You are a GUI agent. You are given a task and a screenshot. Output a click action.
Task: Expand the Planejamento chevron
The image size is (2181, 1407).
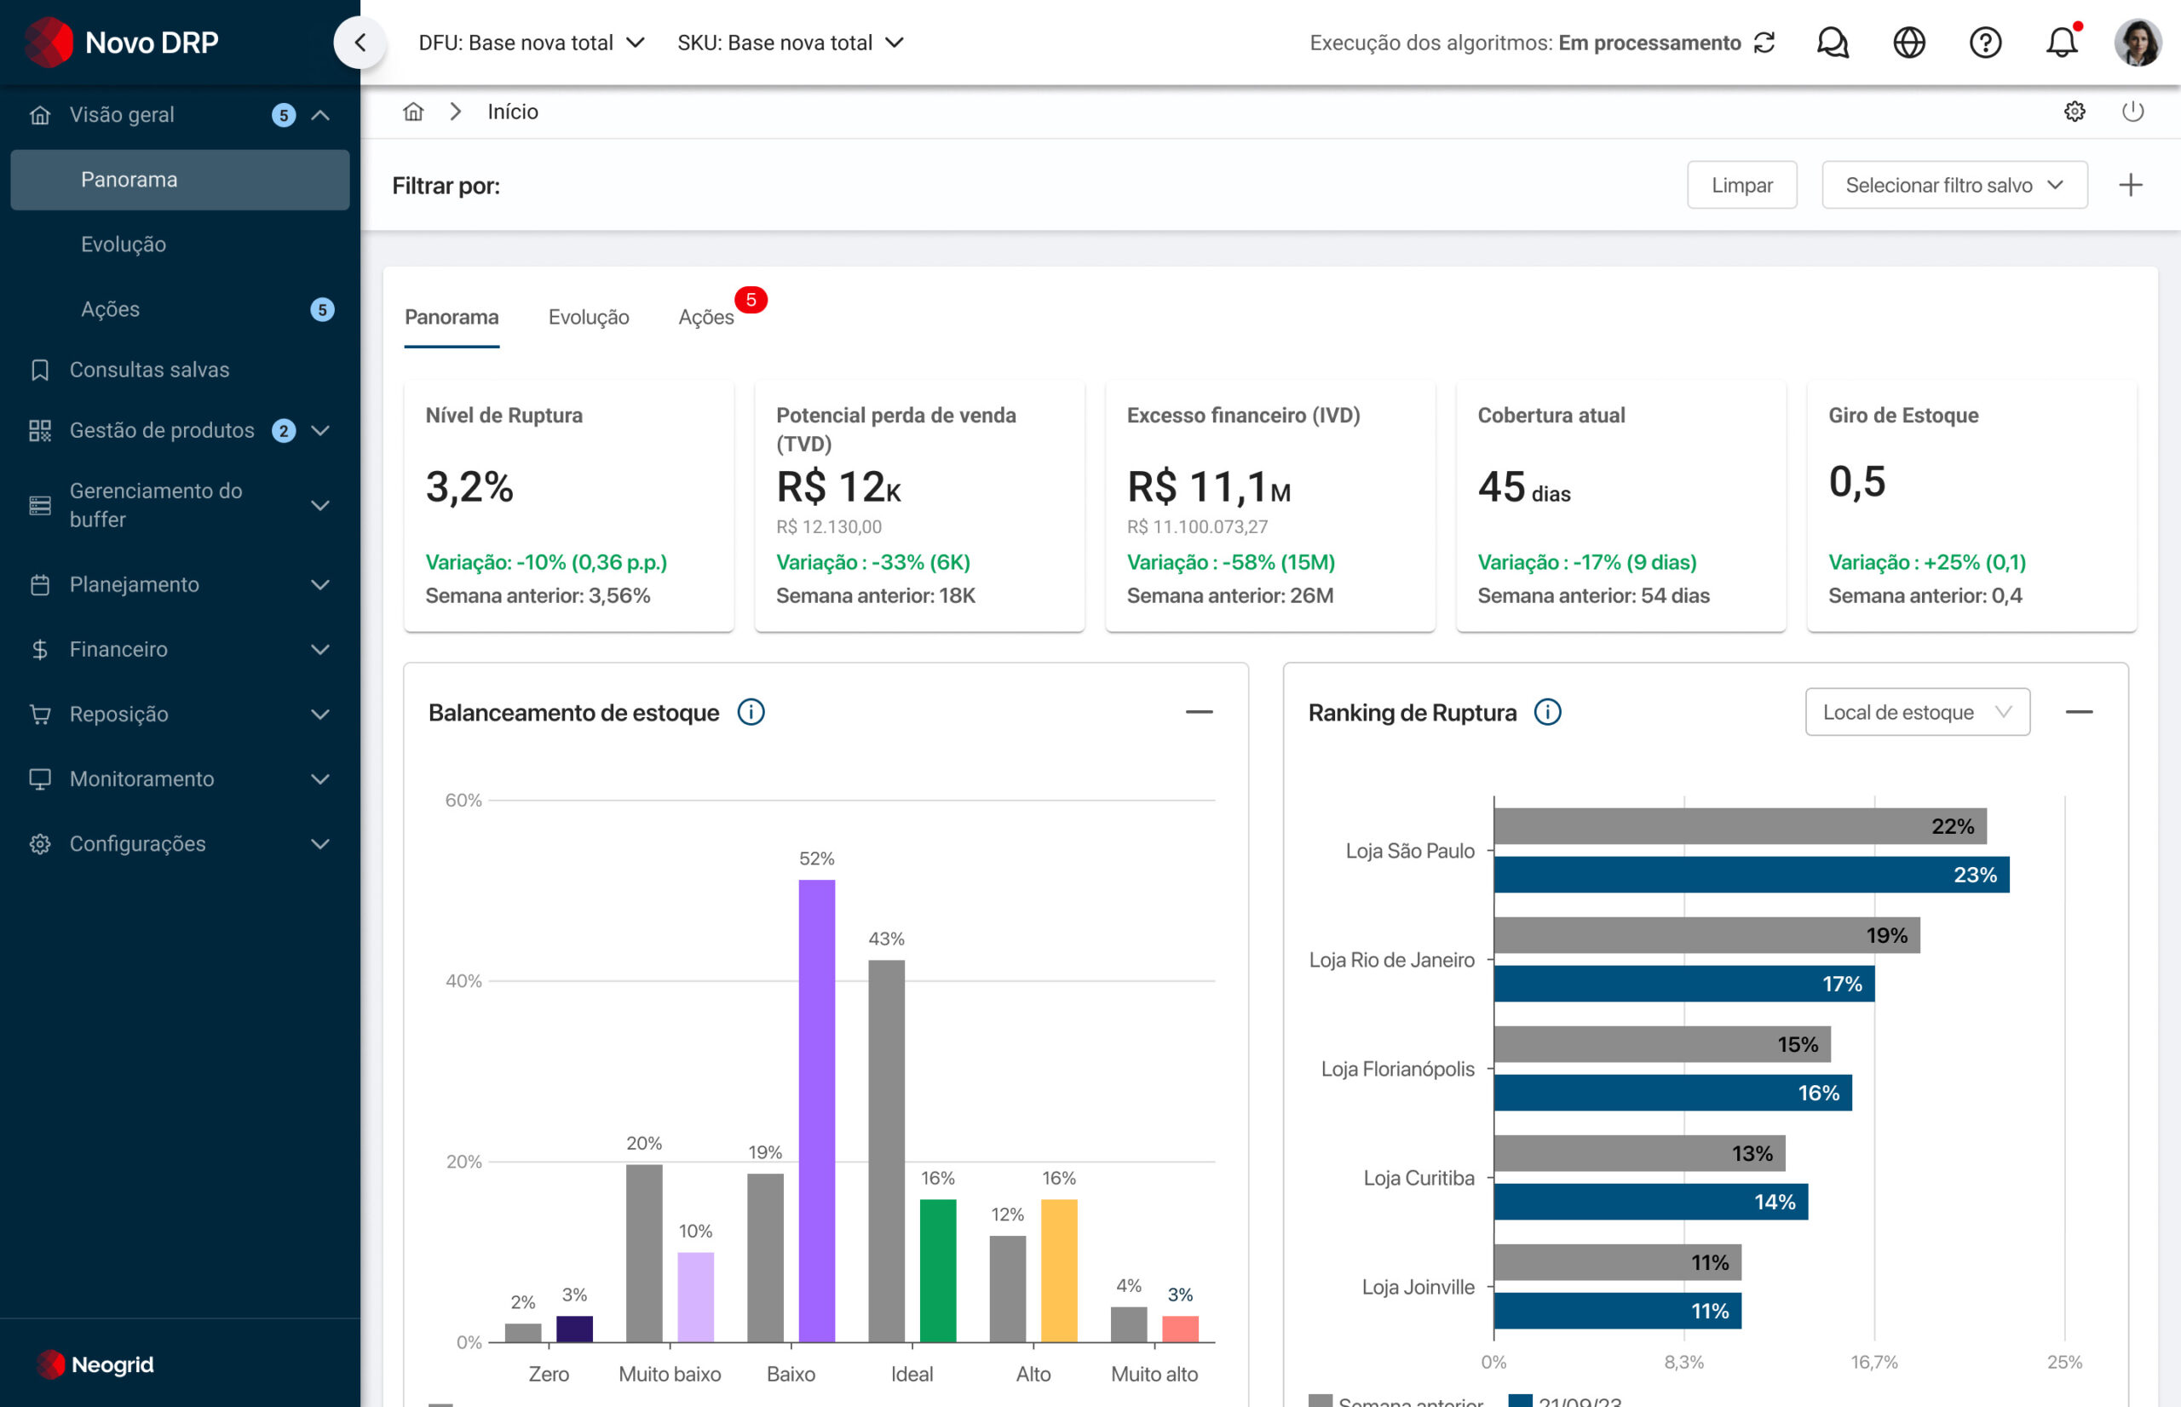pos(319,585)
